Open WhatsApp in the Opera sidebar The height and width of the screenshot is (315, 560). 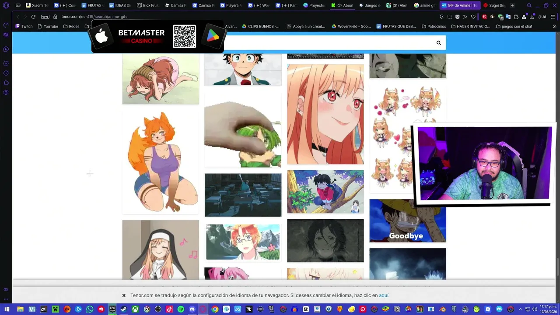(6, 49)
